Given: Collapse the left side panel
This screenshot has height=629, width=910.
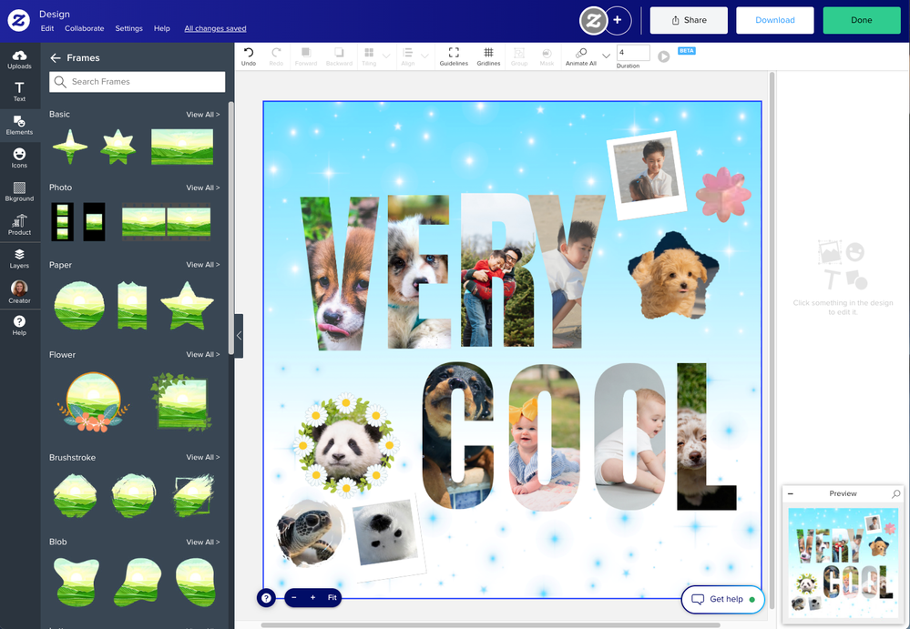Looking at the screenshot, I should (x=239, y=336).
